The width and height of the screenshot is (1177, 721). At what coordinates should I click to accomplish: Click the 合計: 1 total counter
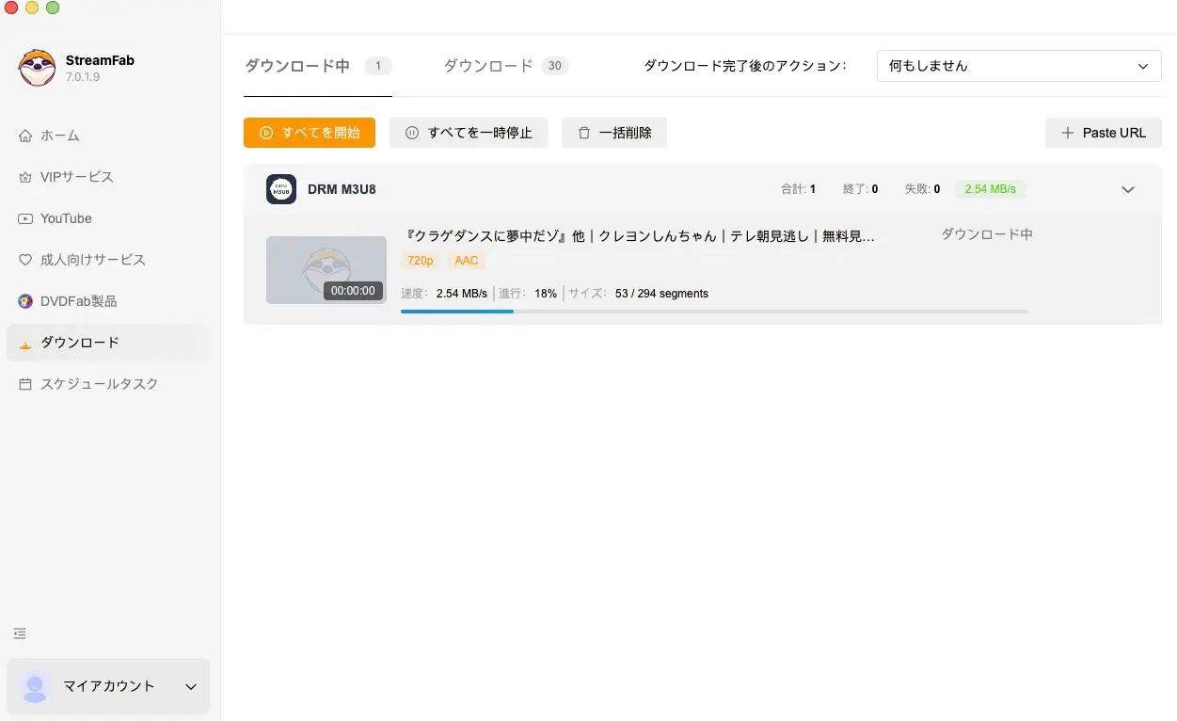click(x=799, y=189)
